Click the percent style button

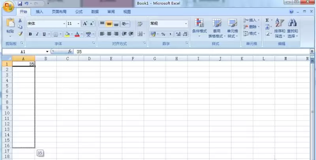point(163,34)
